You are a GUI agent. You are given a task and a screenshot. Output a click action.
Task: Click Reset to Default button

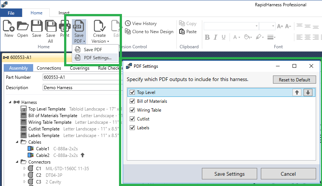click(294, 80)
